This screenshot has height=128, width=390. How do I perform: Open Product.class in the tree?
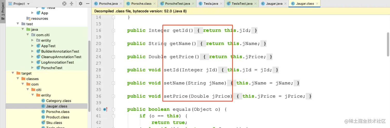coord(58,117)
